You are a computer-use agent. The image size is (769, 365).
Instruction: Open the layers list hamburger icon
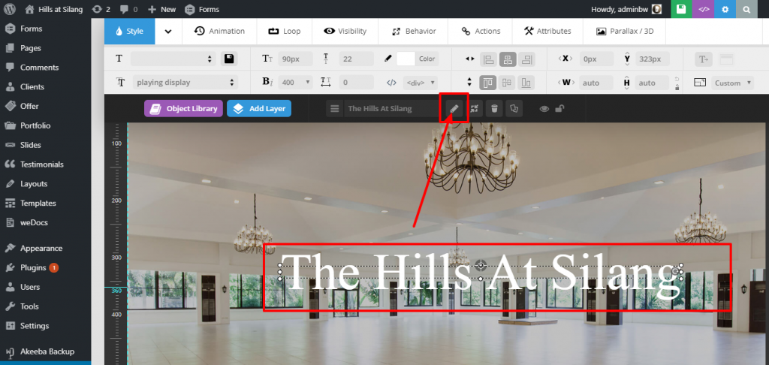pos(335,108)
